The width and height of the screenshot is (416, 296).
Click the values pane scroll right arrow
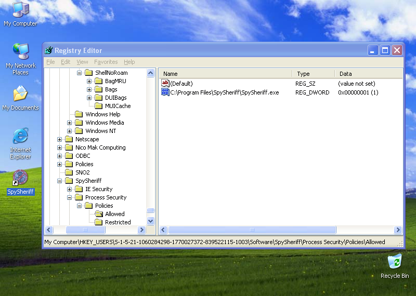398,230
